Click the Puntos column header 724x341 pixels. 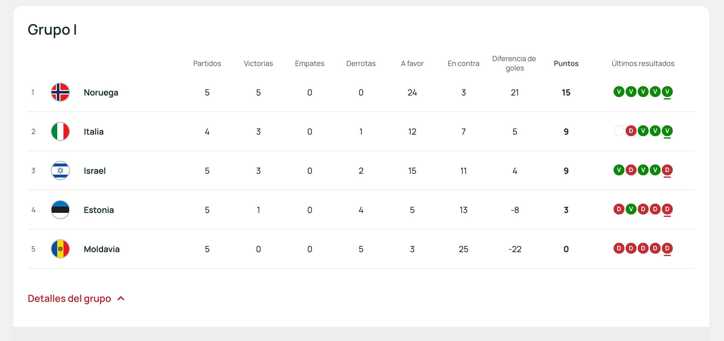(x=566, y=63)
